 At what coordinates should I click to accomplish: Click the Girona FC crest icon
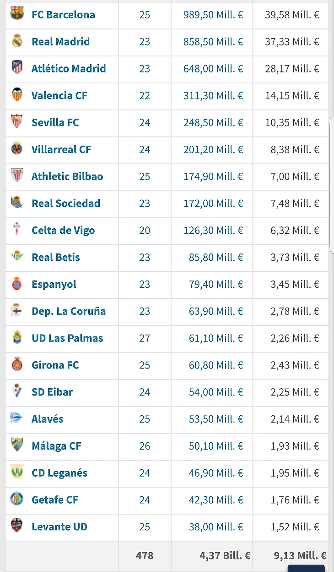click(x=17, y=364)
